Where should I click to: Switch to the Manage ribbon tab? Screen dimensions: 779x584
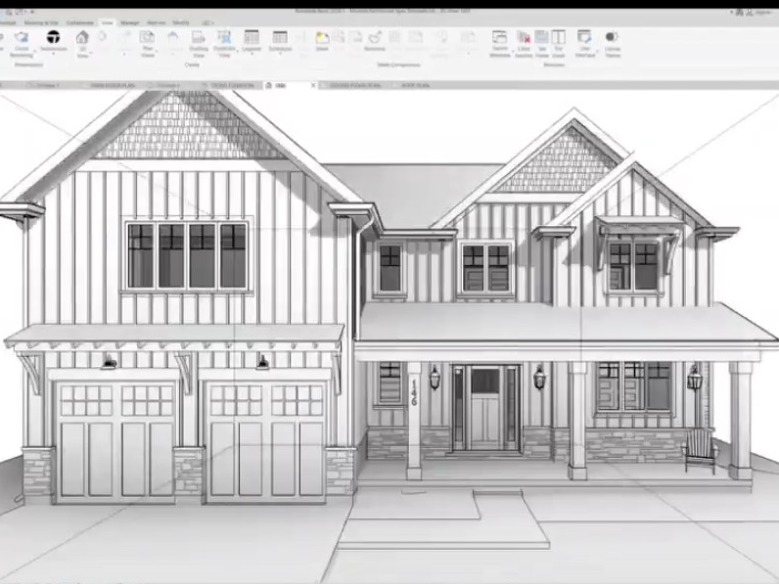point(130,21)
